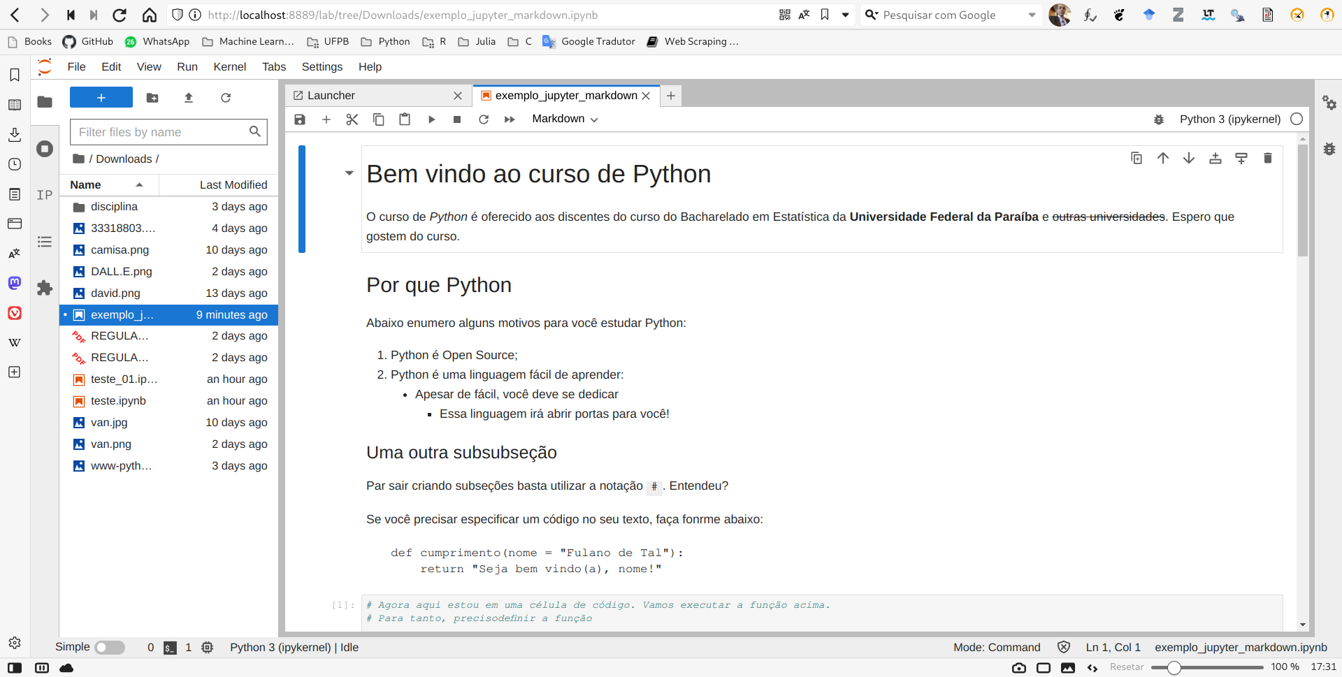1342x677 pixels.
Task: Cut the selected cell with scissors icon
Action: point(352,119)
